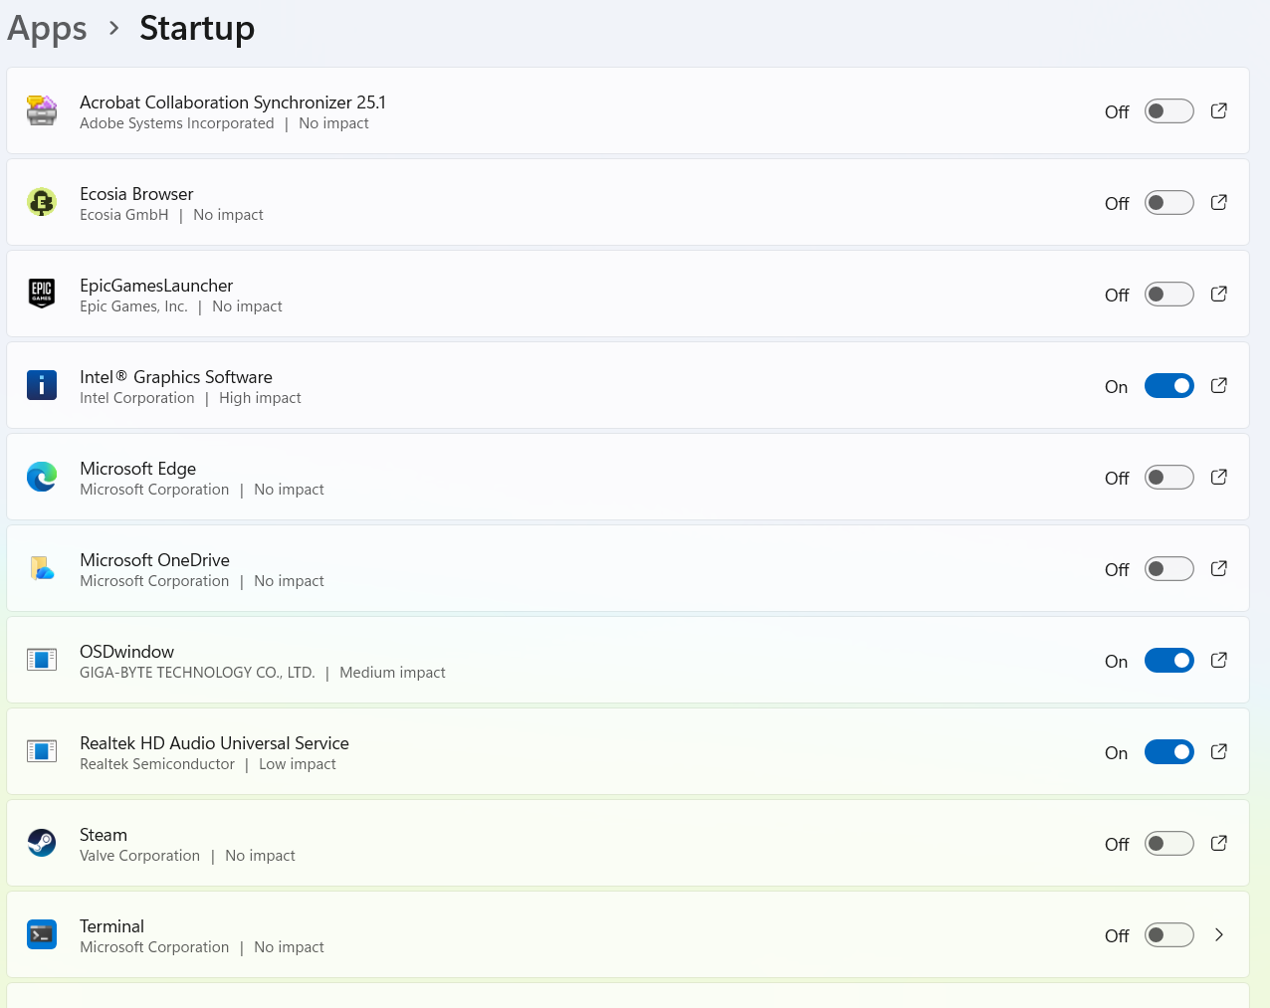This screenshot has height=1008, width=1270.
Task: Turn on Microsoft Edge startup toggle
Action: click(1168, 478)
